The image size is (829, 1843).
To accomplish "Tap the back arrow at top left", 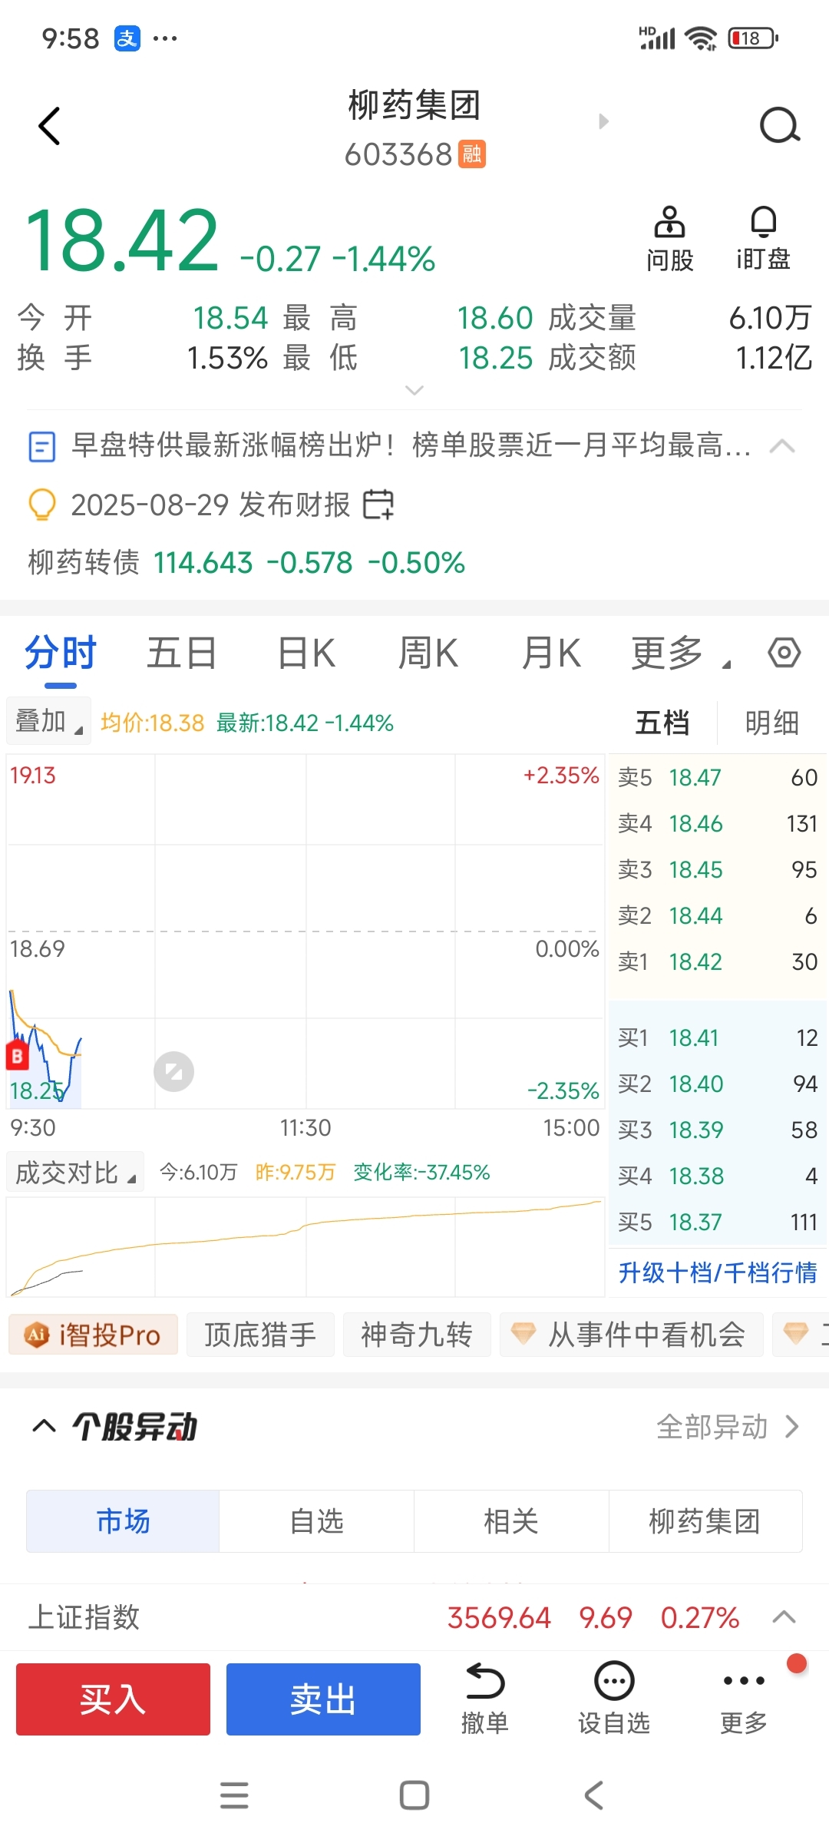I will [x=50, y=126].
